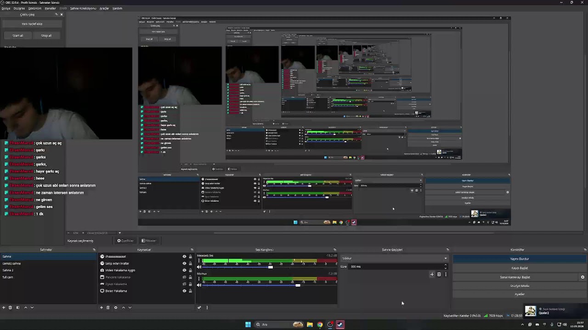Undock the Sahne Geçişleri panel
The height and width of the screenshot is (330, 588).
tap(447, 250)
